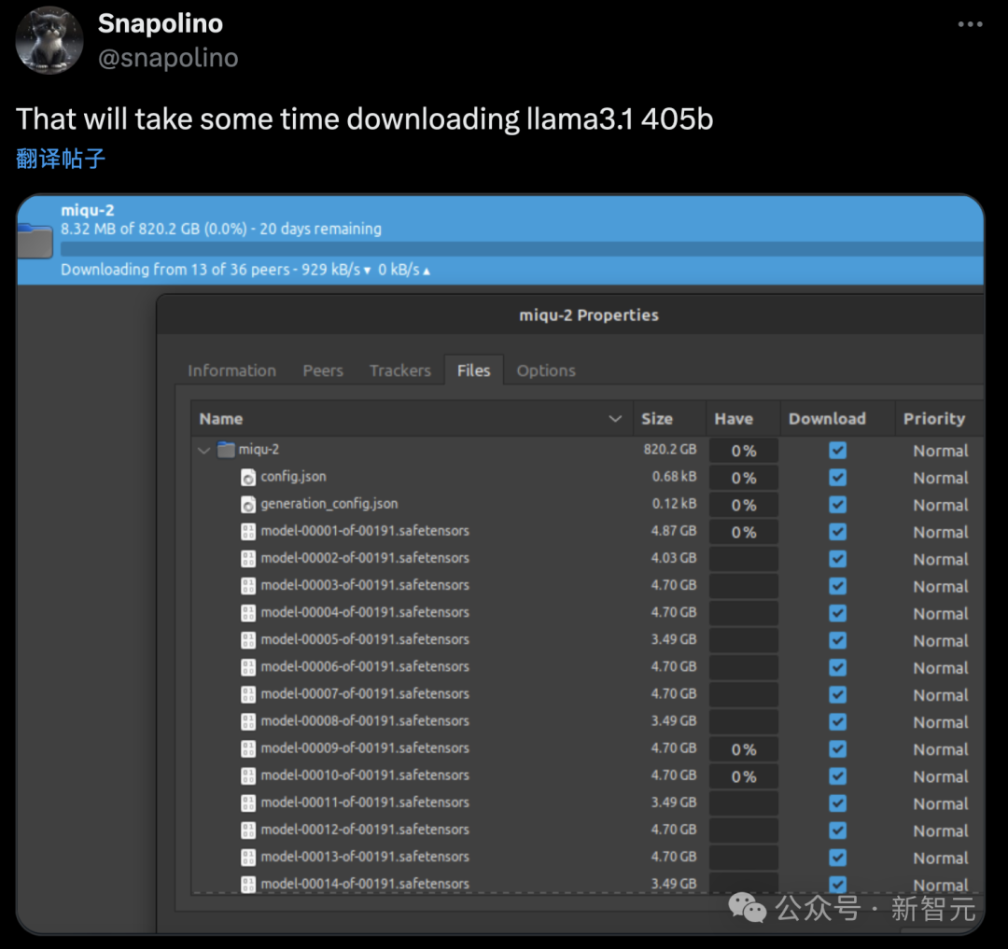Click the model-00006-of-00191.safetensors file icon
1008x949 pixels.
click(x=248, y=667)
